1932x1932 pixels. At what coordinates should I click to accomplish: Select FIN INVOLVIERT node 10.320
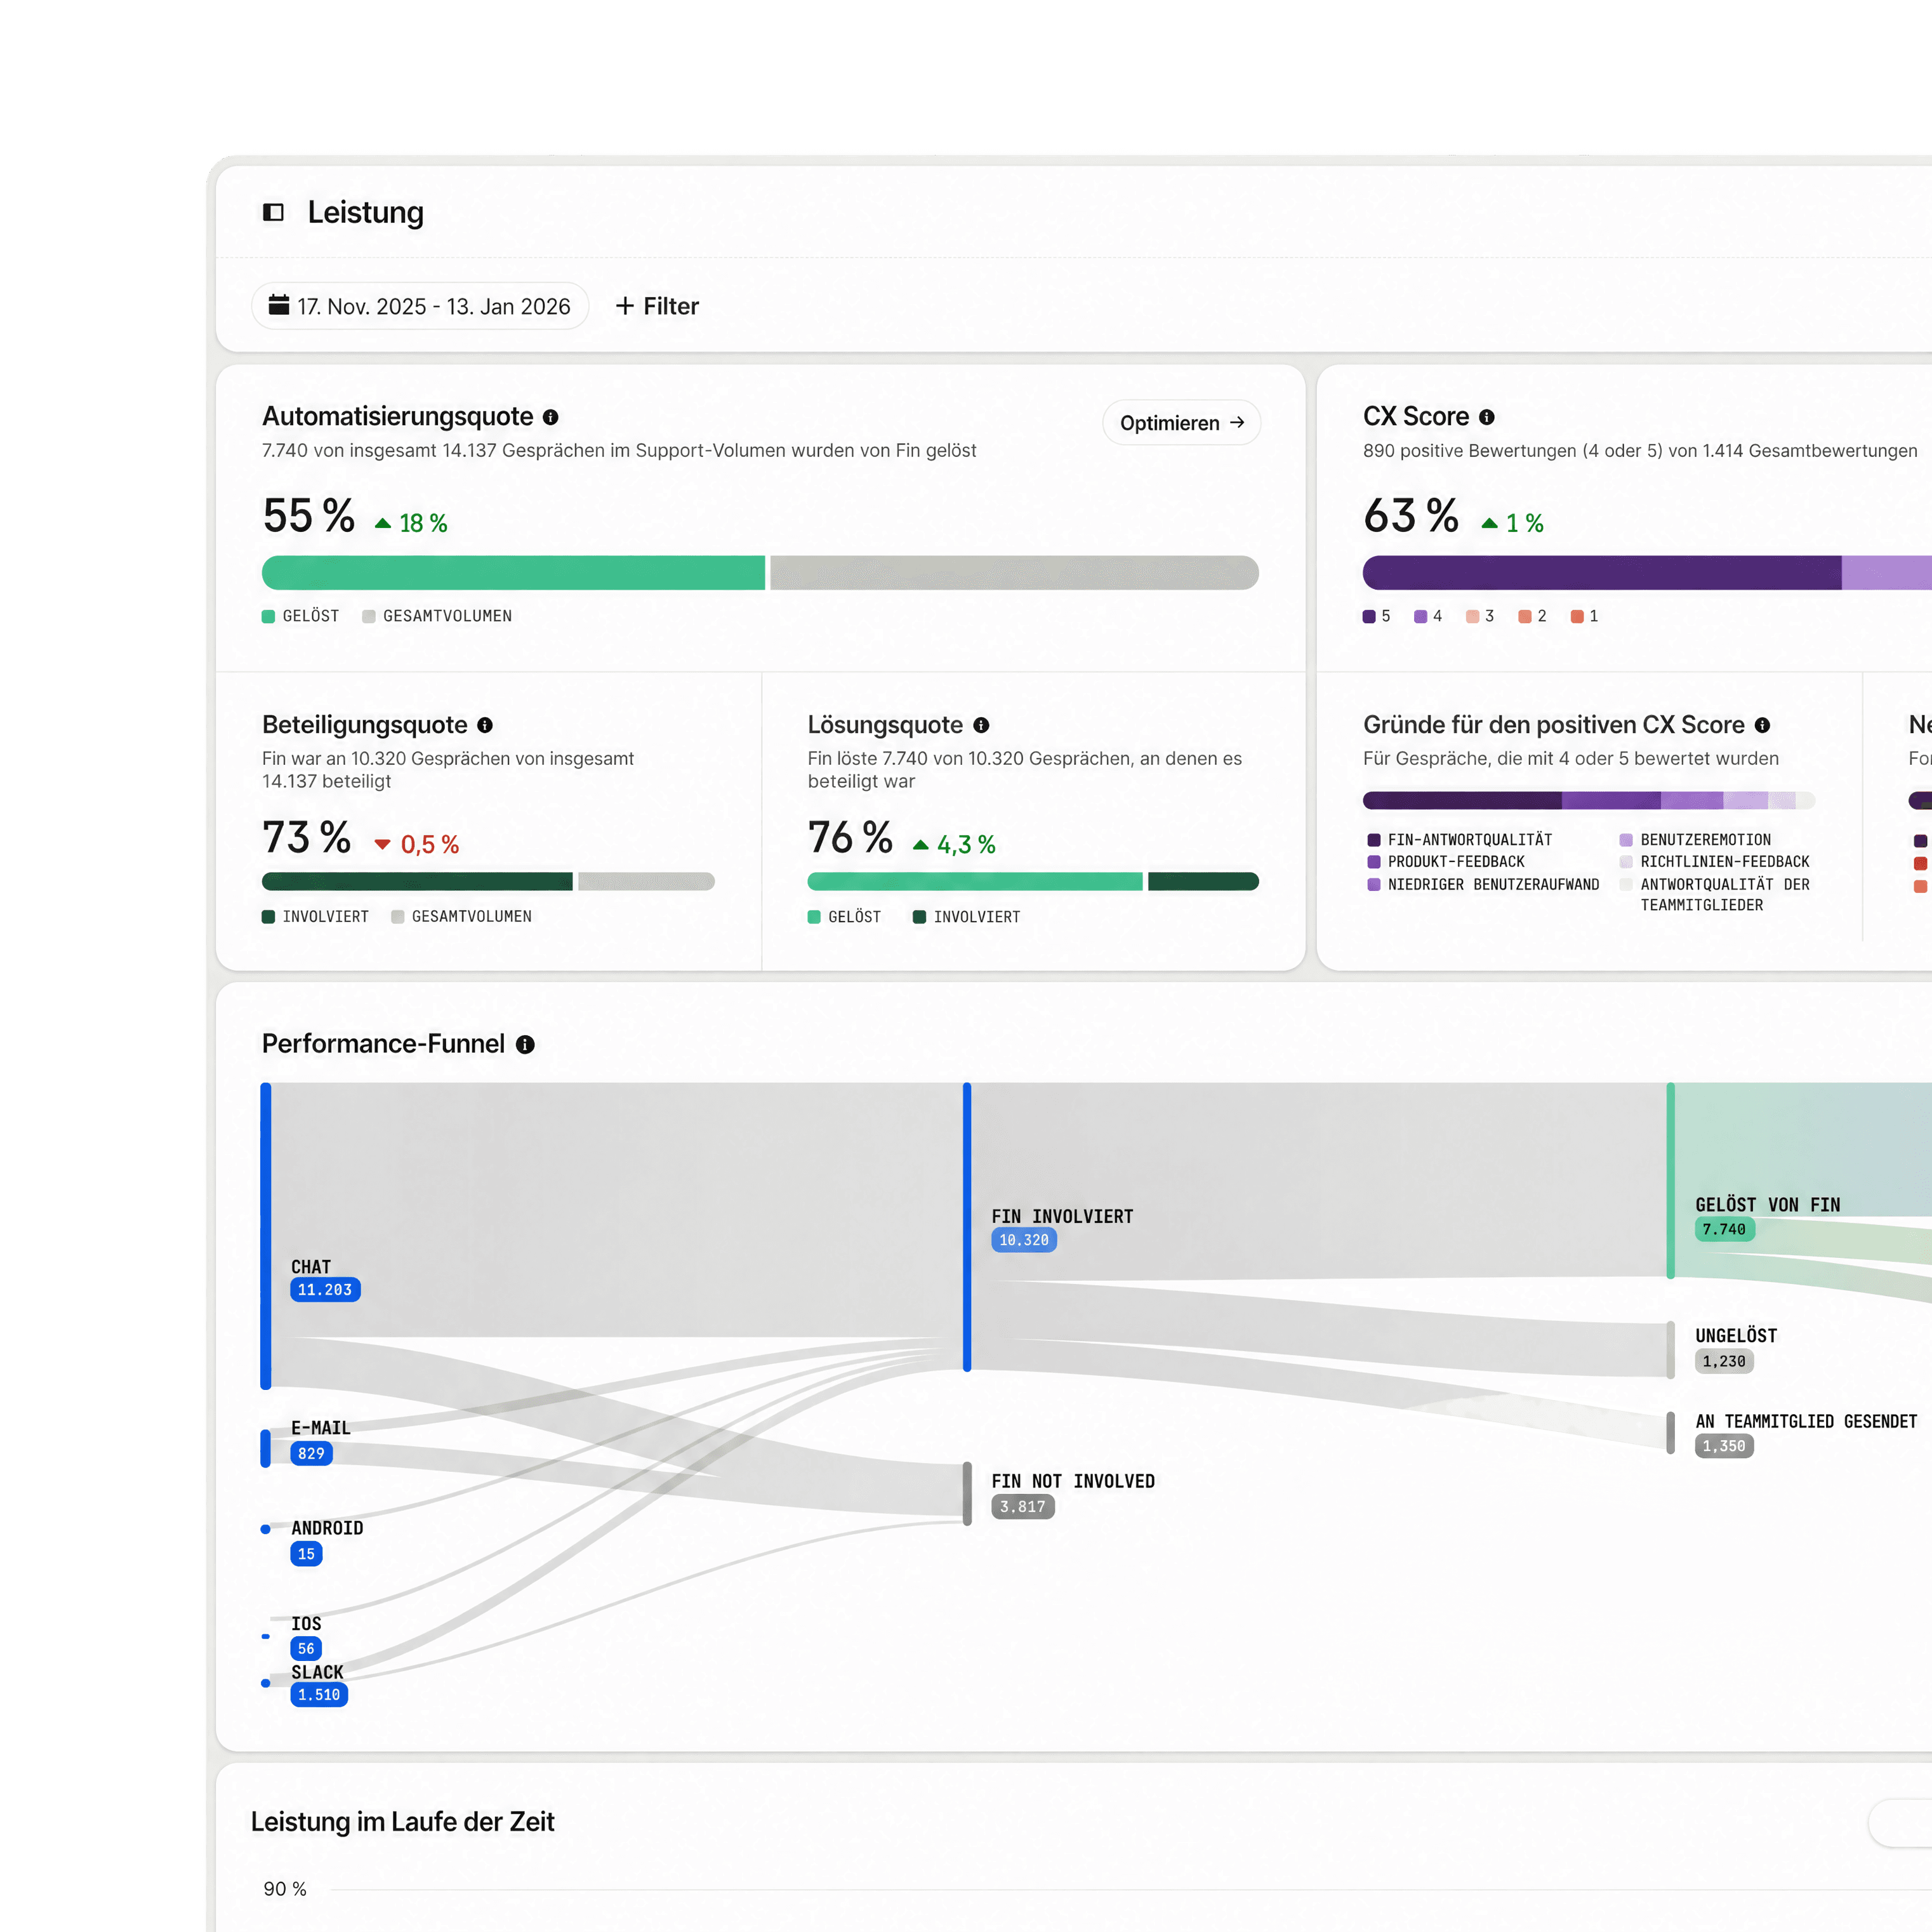coord(1024,1240)
